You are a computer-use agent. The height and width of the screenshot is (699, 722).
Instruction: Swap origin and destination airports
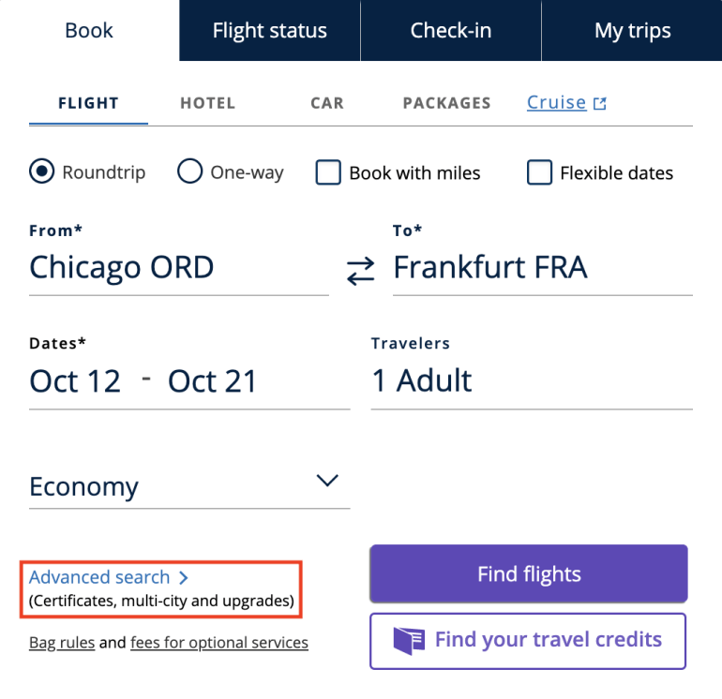point(360,271)
